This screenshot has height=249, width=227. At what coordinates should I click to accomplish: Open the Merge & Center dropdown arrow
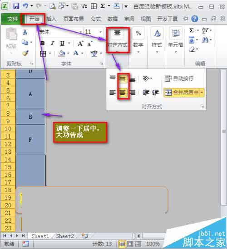pos(202,92)
